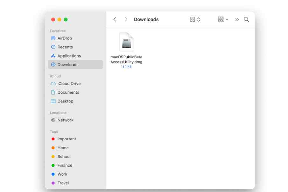The height and width of the screenshot is (192, 288).
Task: Show more toolbar items double chevron
Action: tap(237, 19)
